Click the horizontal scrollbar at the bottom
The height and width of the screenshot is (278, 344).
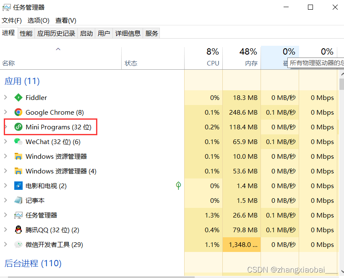[x=101, y=277]
